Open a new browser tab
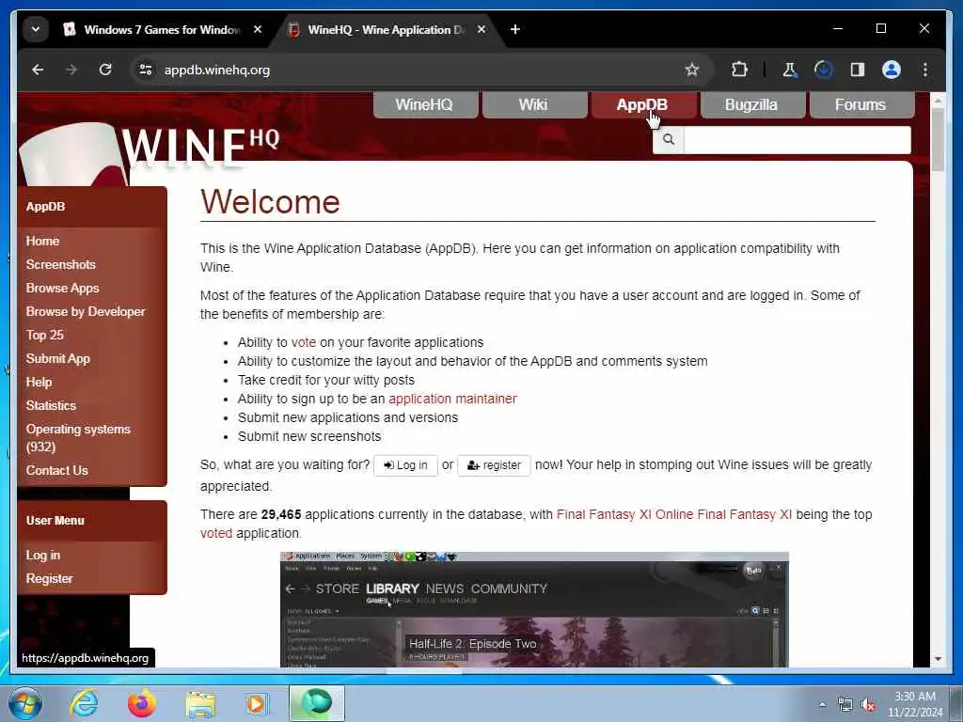The image size is (963, 722). (515, 29)
